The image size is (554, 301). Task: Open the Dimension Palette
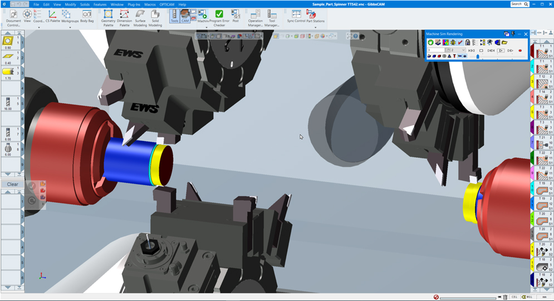[124, 17]
